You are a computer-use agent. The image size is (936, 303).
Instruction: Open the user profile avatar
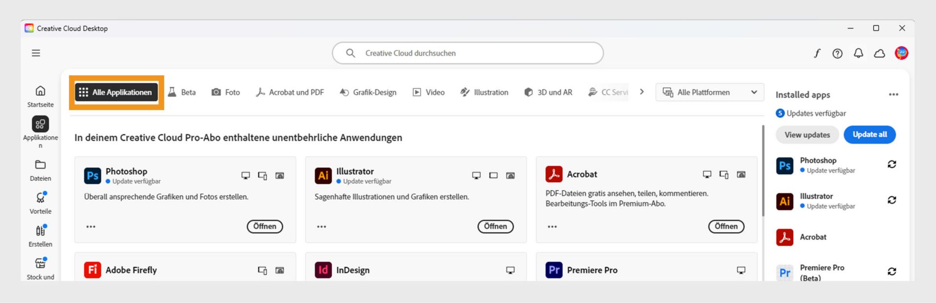click(901, 53)
